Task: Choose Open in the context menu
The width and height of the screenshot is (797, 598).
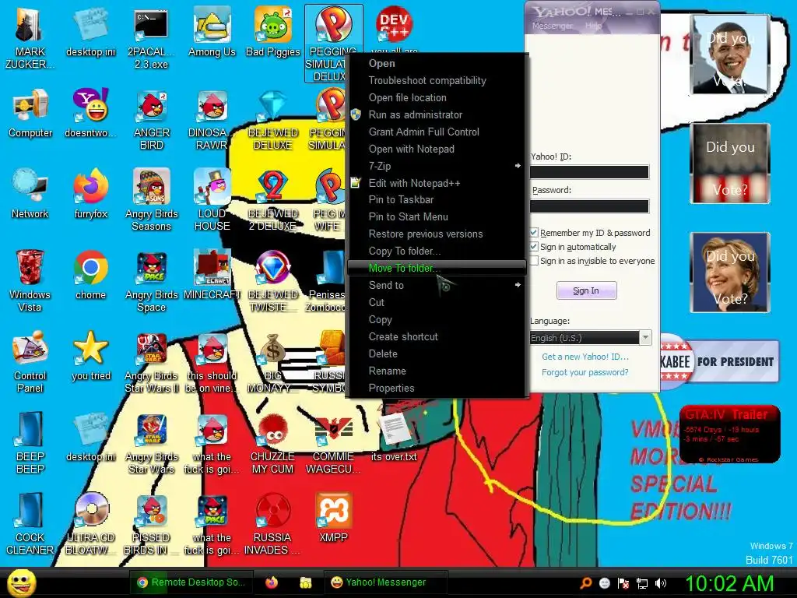Action: [x=437, y=64]
